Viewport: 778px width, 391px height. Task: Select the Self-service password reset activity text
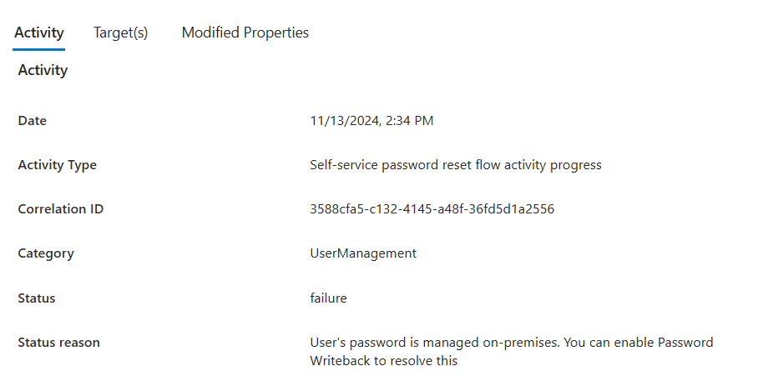click(x=456, y=165)
